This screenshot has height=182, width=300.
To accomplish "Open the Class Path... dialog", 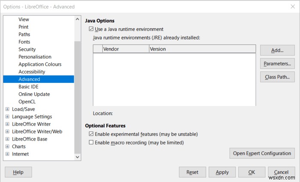I will (277, 77).
